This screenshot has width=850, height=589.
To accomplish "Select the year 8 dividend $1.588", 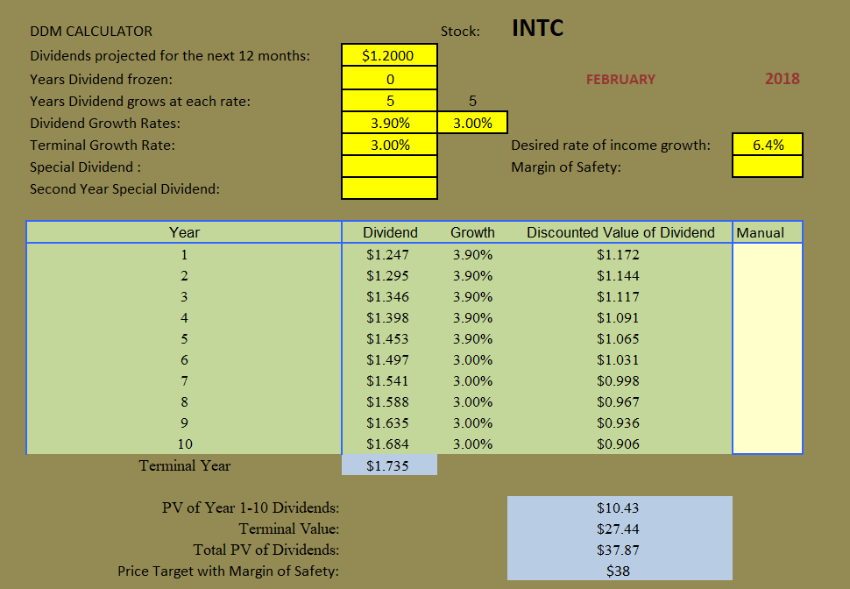I will click(x=387, y=402).
